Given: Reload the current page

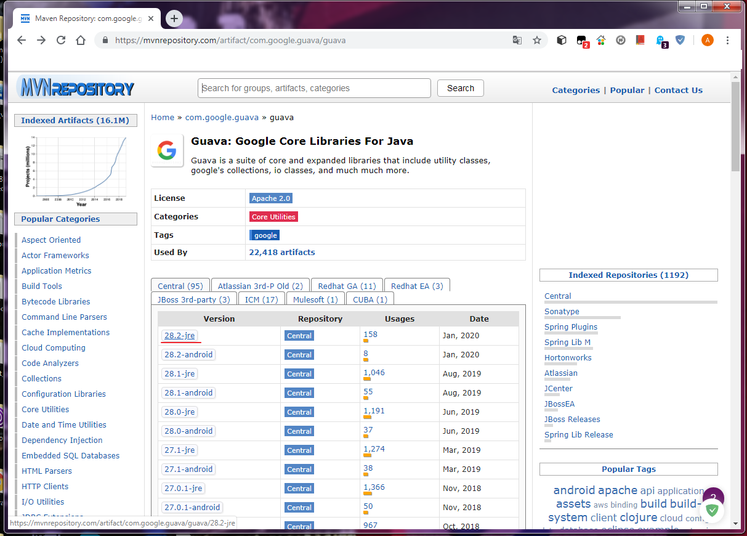Looking at the screenshot, I should point(61,40).
